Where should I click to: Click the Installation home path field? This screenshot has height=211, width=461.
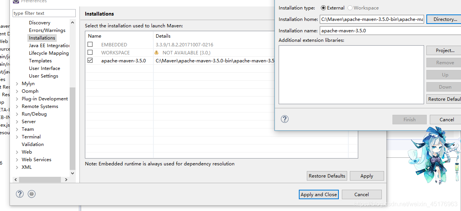(x=372, y=19)
